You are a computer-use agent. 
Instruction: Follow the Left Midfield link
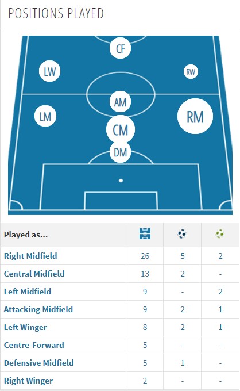[28, 292]
